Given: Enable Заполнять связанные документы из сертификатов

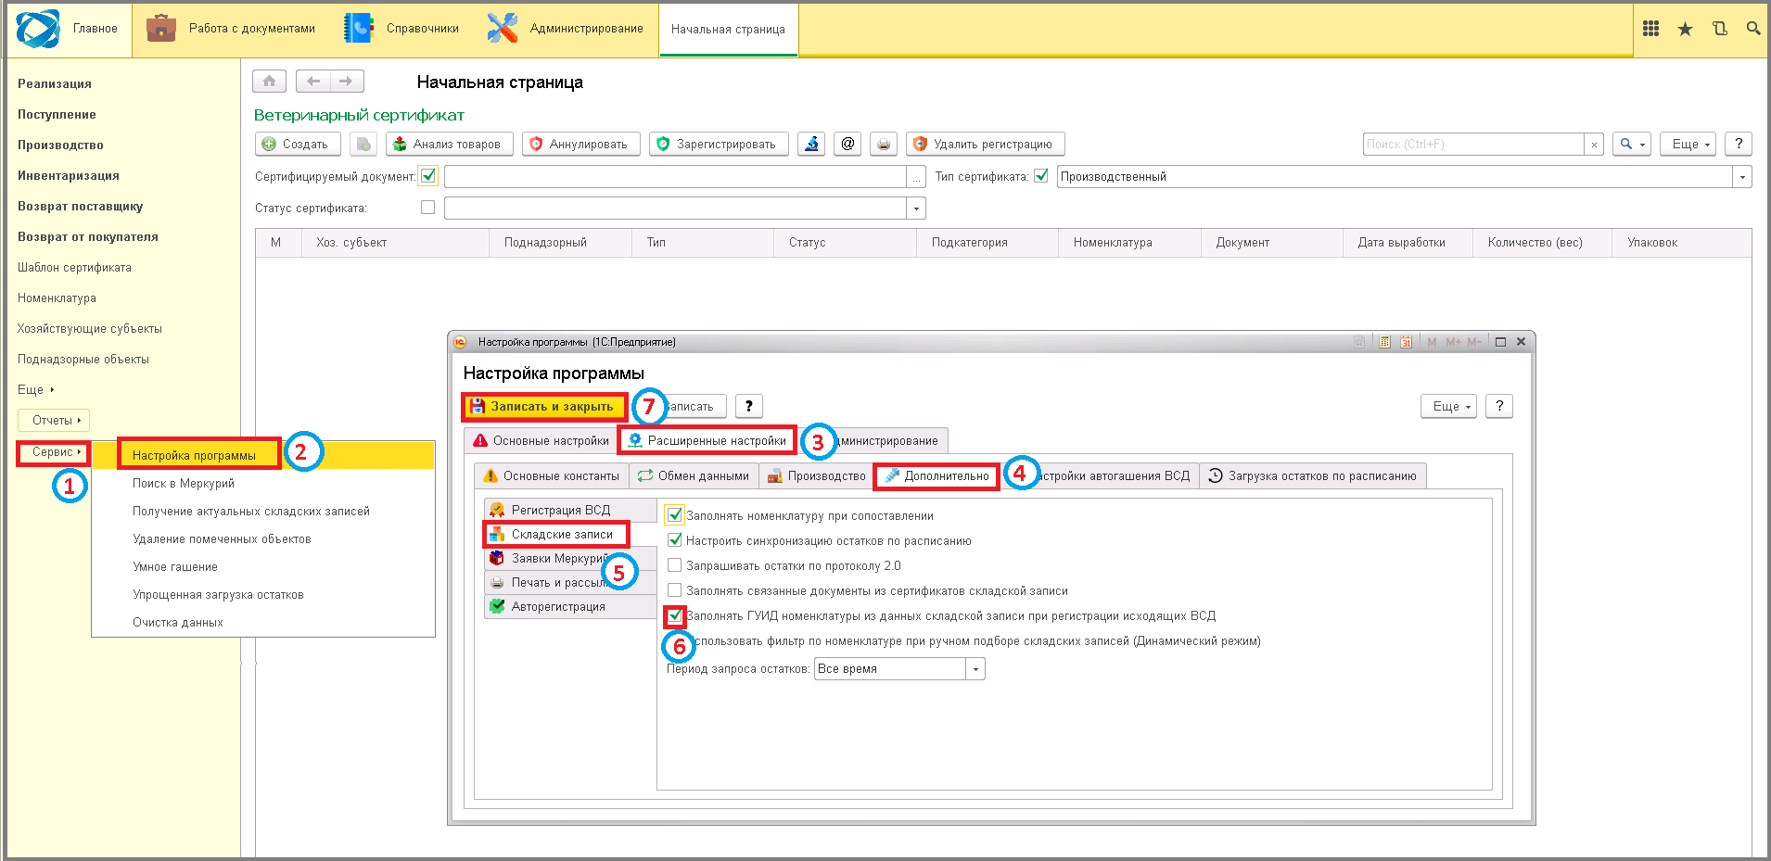Looking at the screenshot, I should tap(675, 589).
